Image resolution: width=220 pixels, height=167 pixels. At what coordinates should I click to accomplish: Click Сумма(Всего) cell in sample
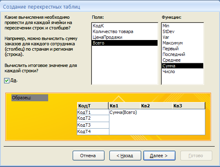[x=123, y=112]
